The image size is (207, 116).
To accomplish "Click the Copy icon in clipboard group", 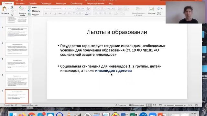I will pos(12,11).
